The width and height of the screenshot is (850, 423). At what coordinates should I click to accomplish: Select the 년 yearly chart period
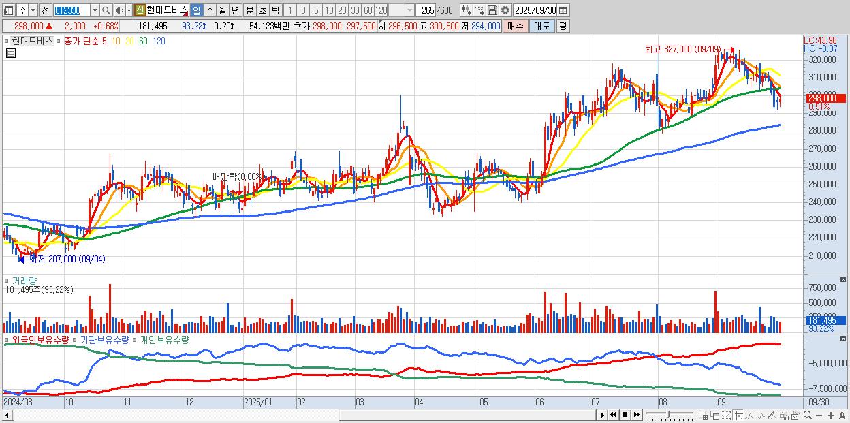click(236, 10)
